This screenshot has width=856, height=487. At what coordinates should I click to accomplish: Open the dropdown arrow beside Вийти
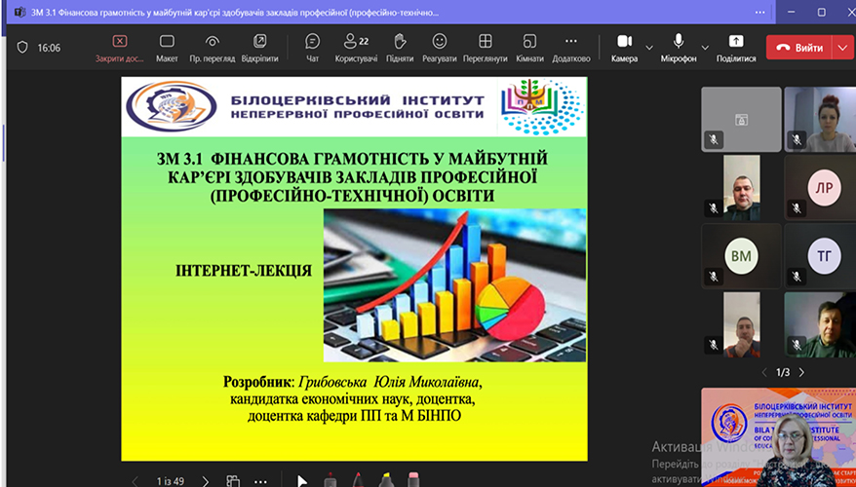tap(842, 47)
